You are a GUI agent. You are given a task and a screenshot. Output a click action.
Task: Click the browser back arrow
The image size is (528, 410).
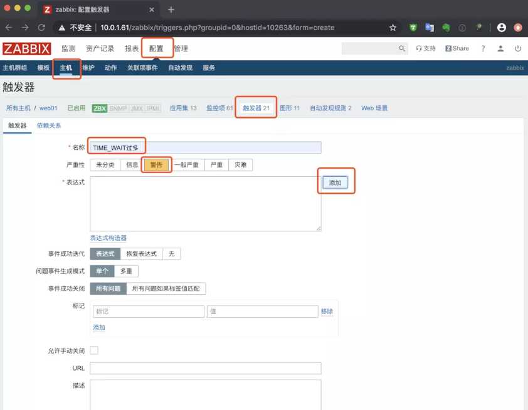(8, 28)
